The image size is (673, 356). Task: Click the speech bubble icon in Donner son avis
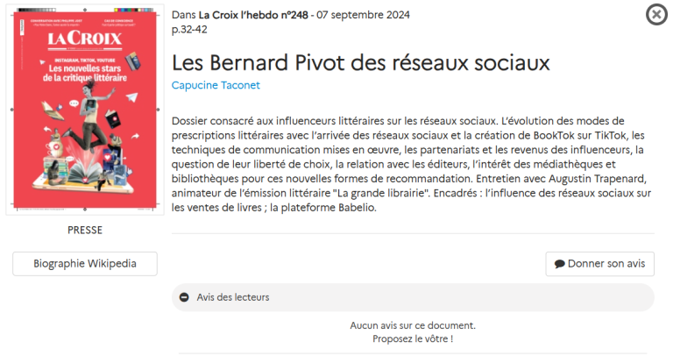point(559,264)
